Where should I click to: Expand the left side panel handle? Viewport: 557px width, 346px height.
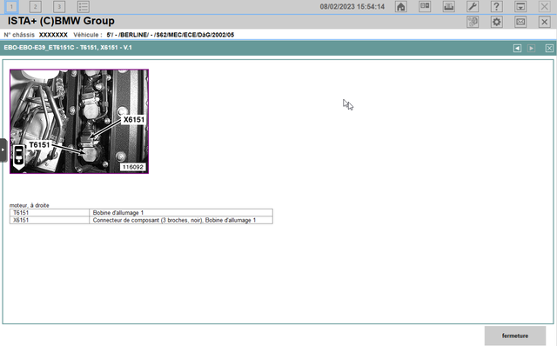pos(3,150)
